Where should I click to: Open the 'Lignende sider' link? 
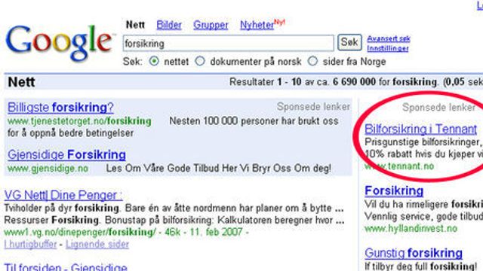[x=97, y=244]
